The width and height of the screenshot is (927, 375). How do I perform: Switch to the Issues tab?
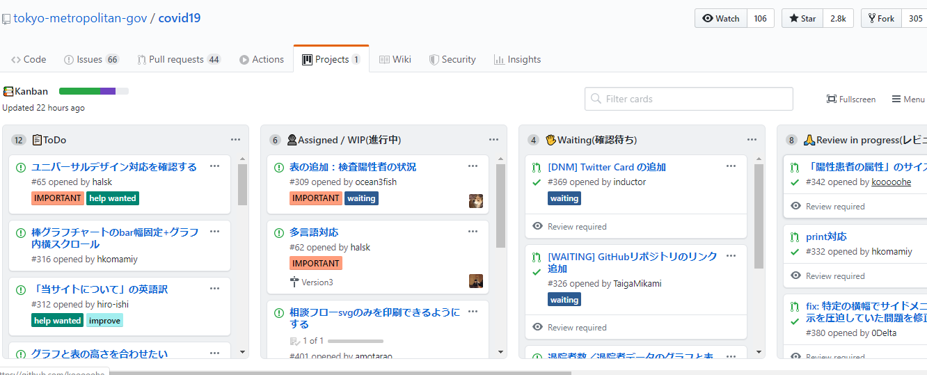(x=91, y=59)
